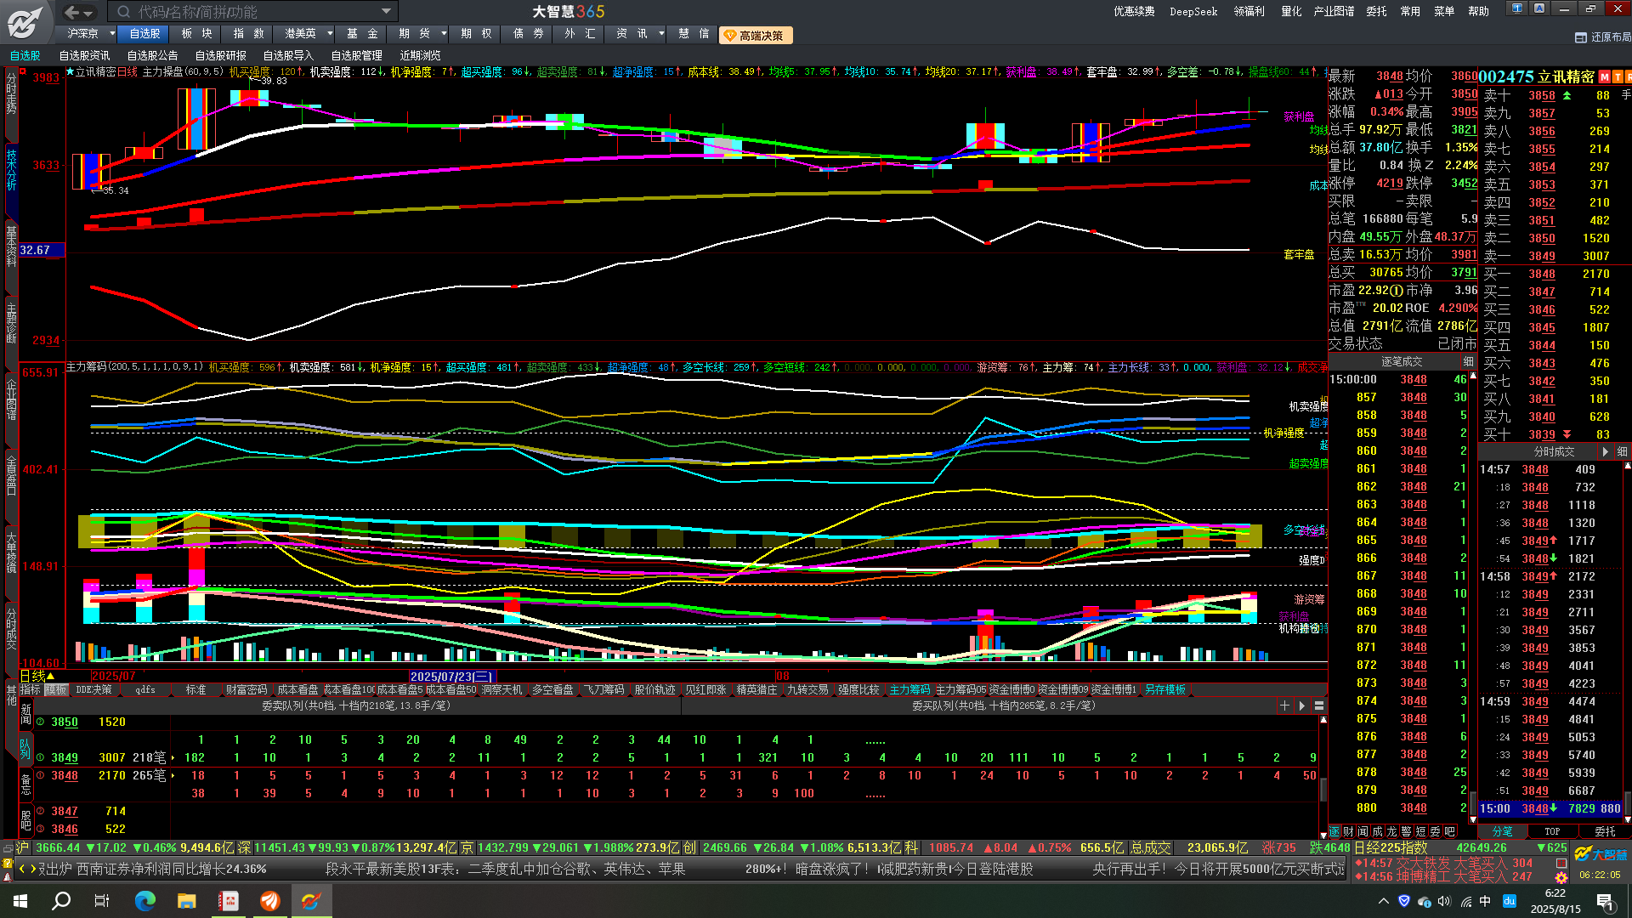Viewport: 1632px width, 918px height.
Task: Open File Explorer from the taskbar
Action: coord(187,901)
